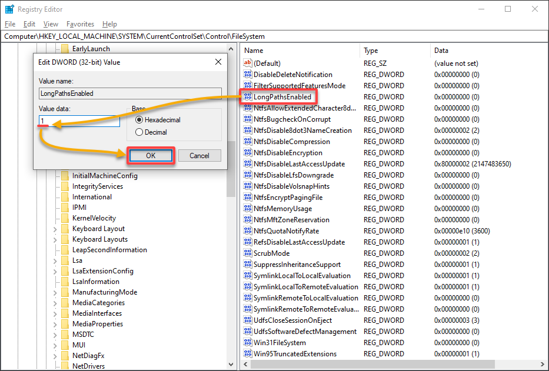The height and width of the screenshot is (371, 549).
Task: Expand the ManufacturingMode key
Action: point(55,292)
